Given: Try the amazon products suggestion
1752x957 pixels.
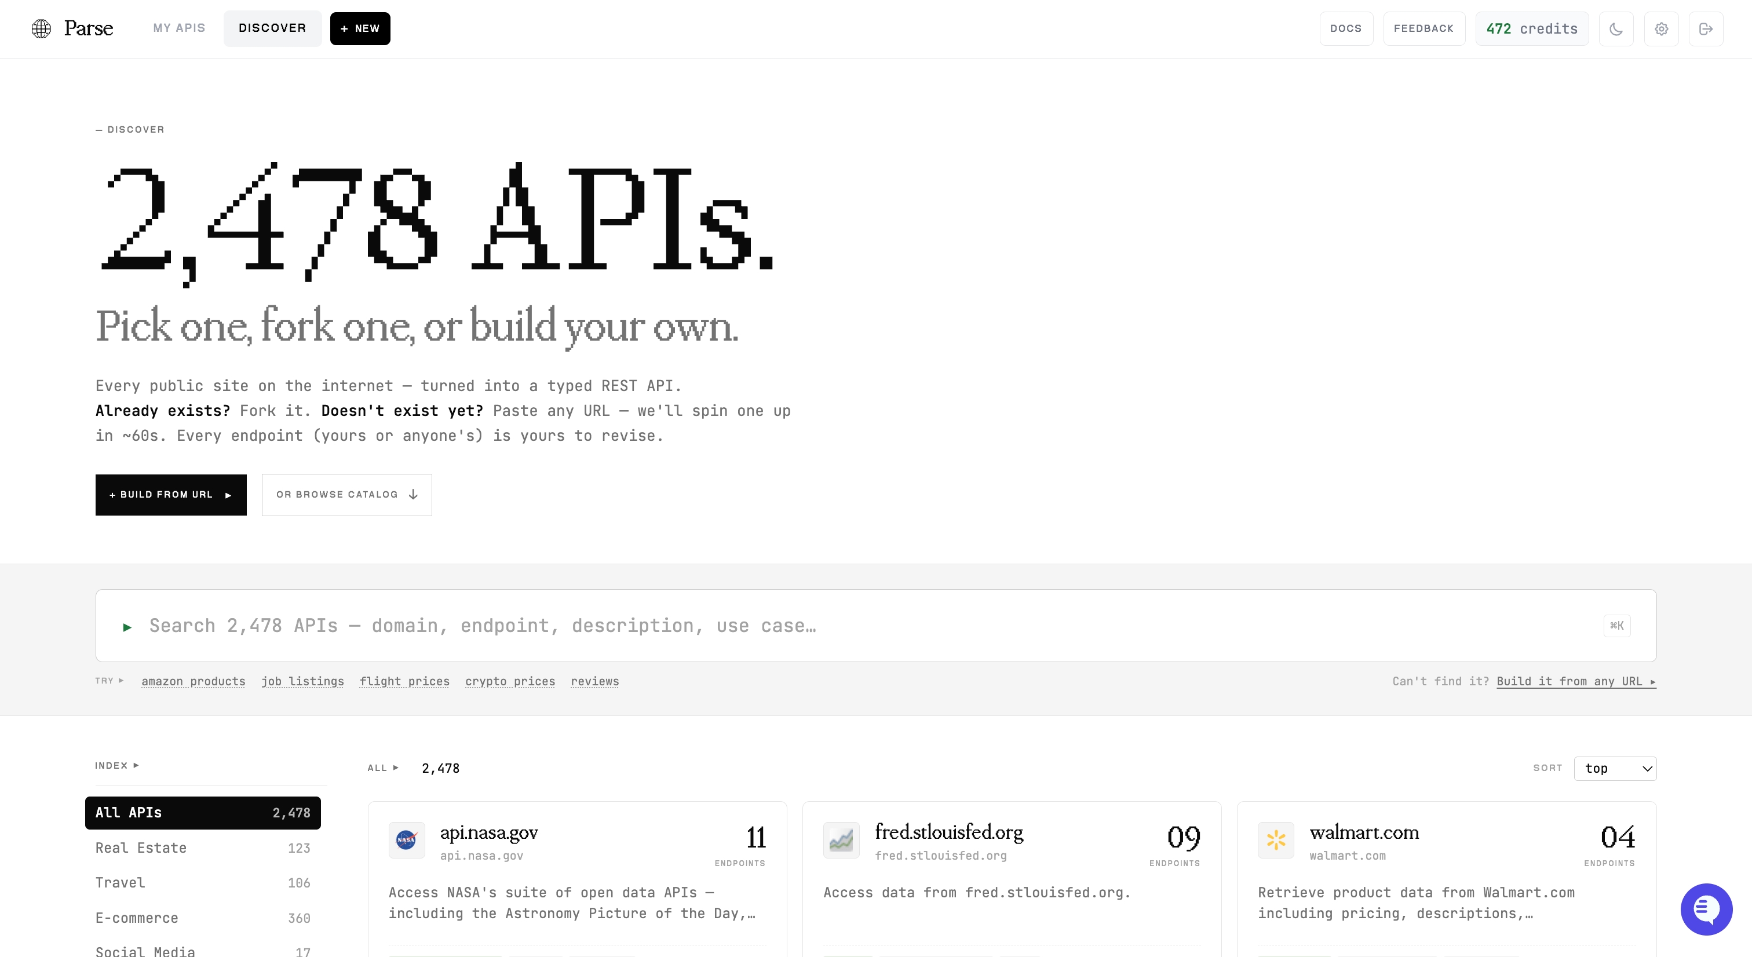Looking at the screenshot, I should point(193,681).
